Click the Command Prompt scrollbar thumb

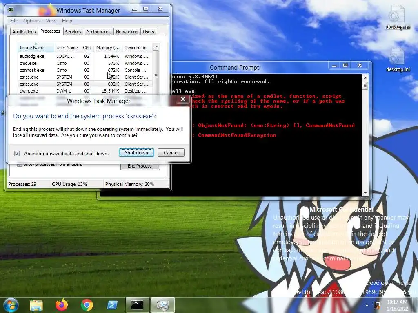365,86
